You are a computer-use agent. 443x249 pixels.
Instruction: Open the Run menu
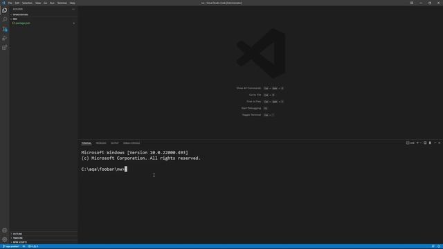[52, 3]
